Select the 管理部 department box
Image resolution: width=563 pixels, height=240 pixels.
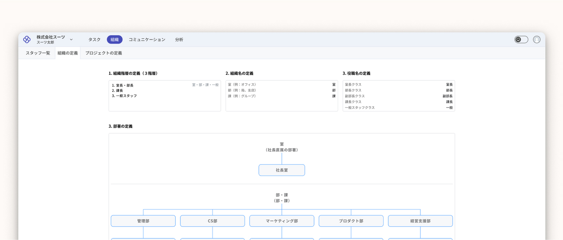(143, 221)
